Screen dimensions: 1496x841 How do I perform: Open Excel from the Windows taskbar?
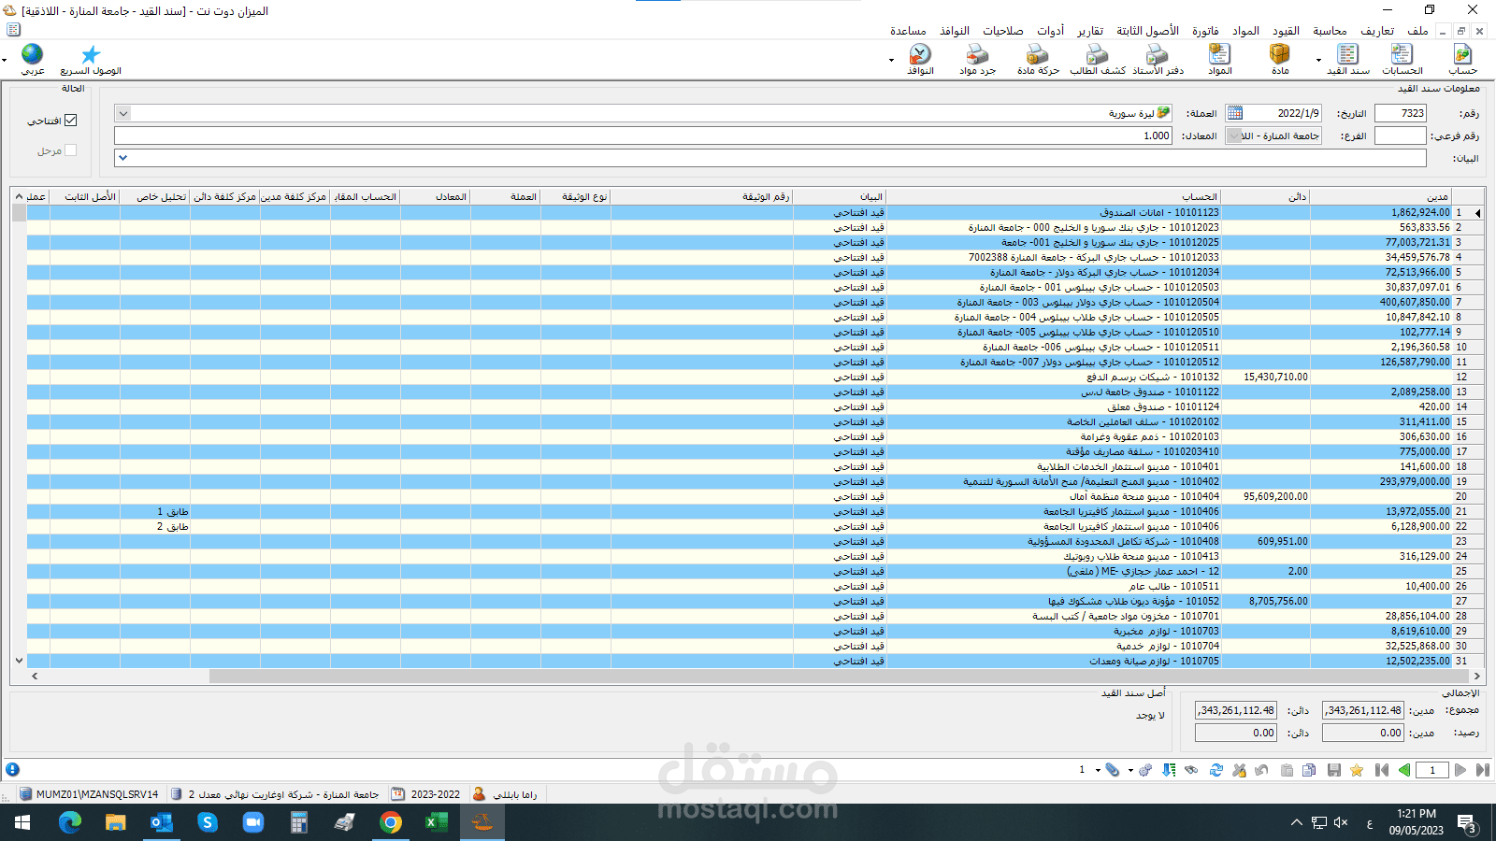click(x=436, y=822)
